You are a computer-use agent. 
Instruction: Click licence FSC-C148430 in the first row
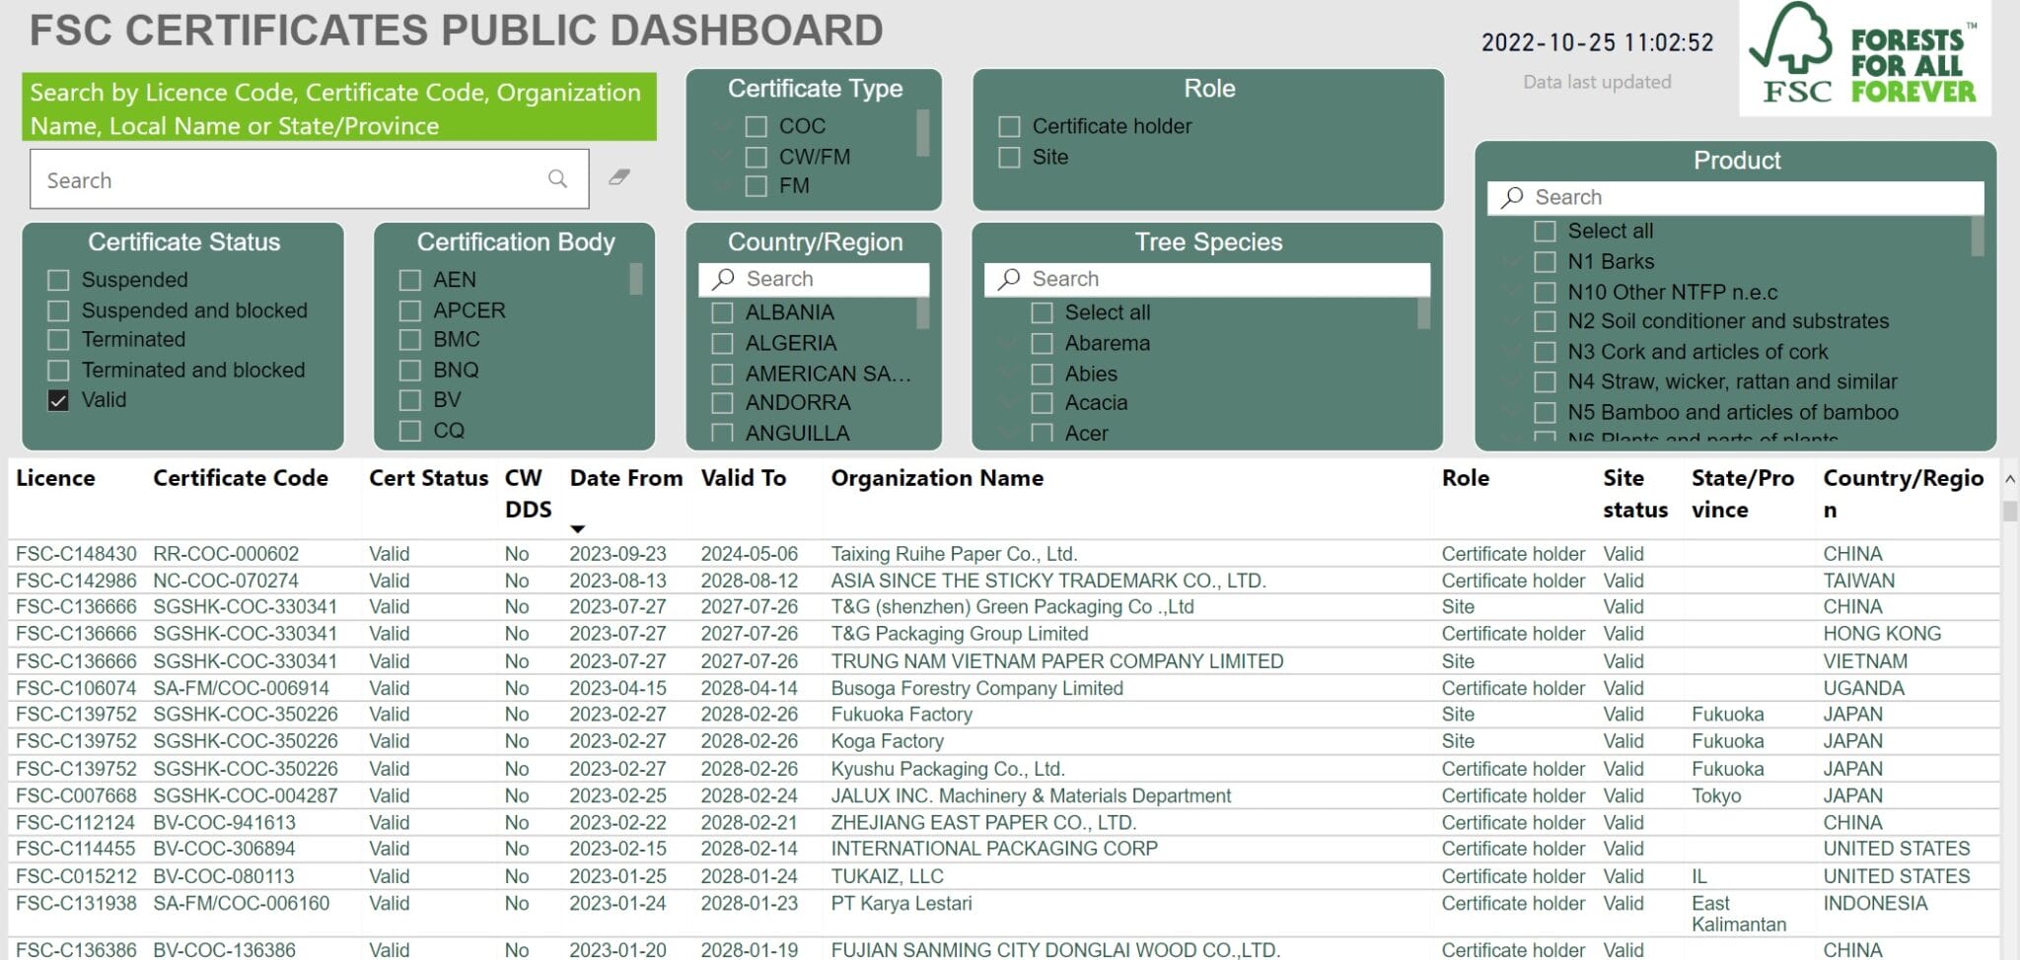point(76,554)
